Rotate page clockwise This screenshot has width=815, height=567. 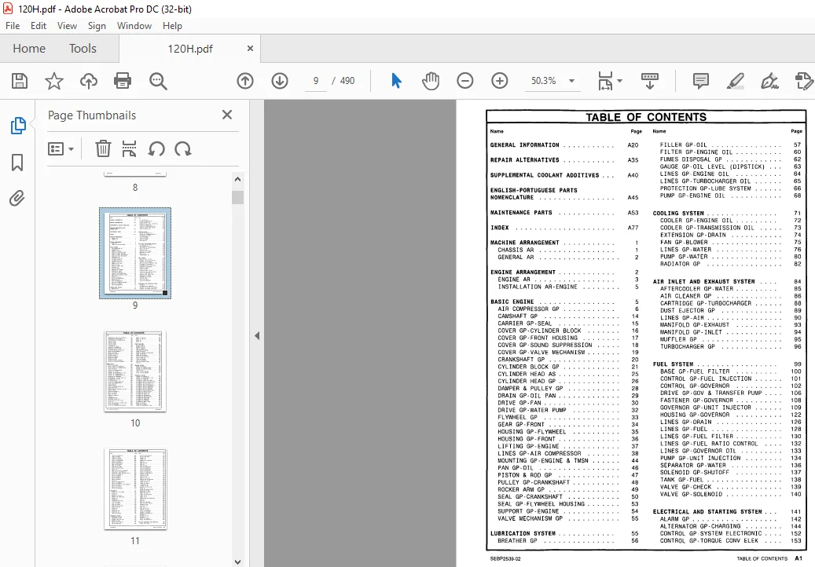click(183, 149)
